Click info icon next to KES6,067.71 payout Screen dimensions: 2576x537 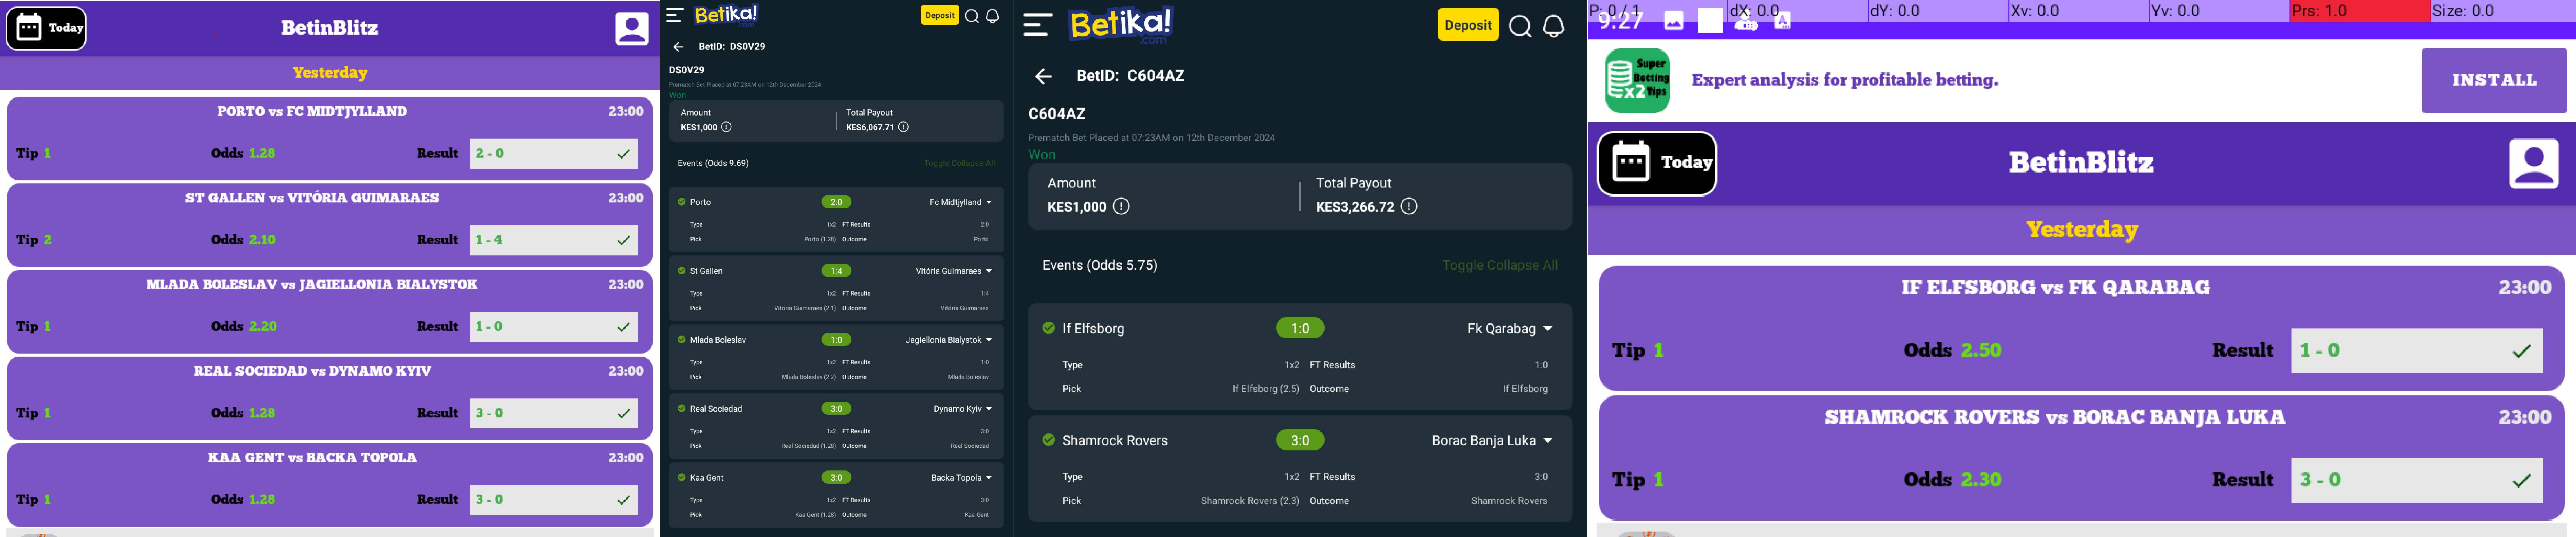[x=903, y=127]
